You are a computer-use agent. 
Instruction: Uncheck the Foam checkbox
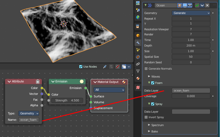pos(153,83)
